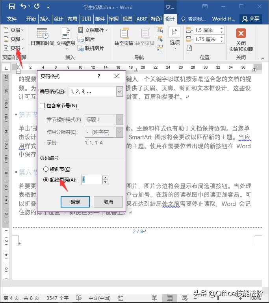Click the right indent marker on ruler
269x303 pixels.
pyautogui.click(x=254, y=69)
